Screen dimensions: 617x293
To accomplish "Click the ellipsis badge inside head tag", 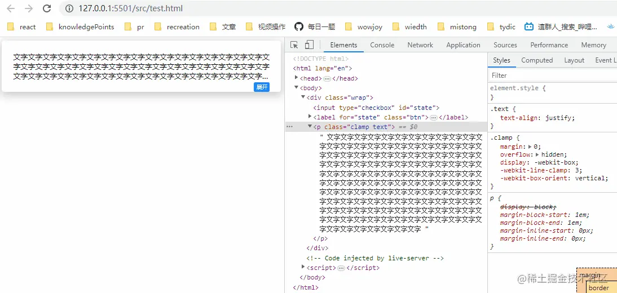I will coord(327,79).
